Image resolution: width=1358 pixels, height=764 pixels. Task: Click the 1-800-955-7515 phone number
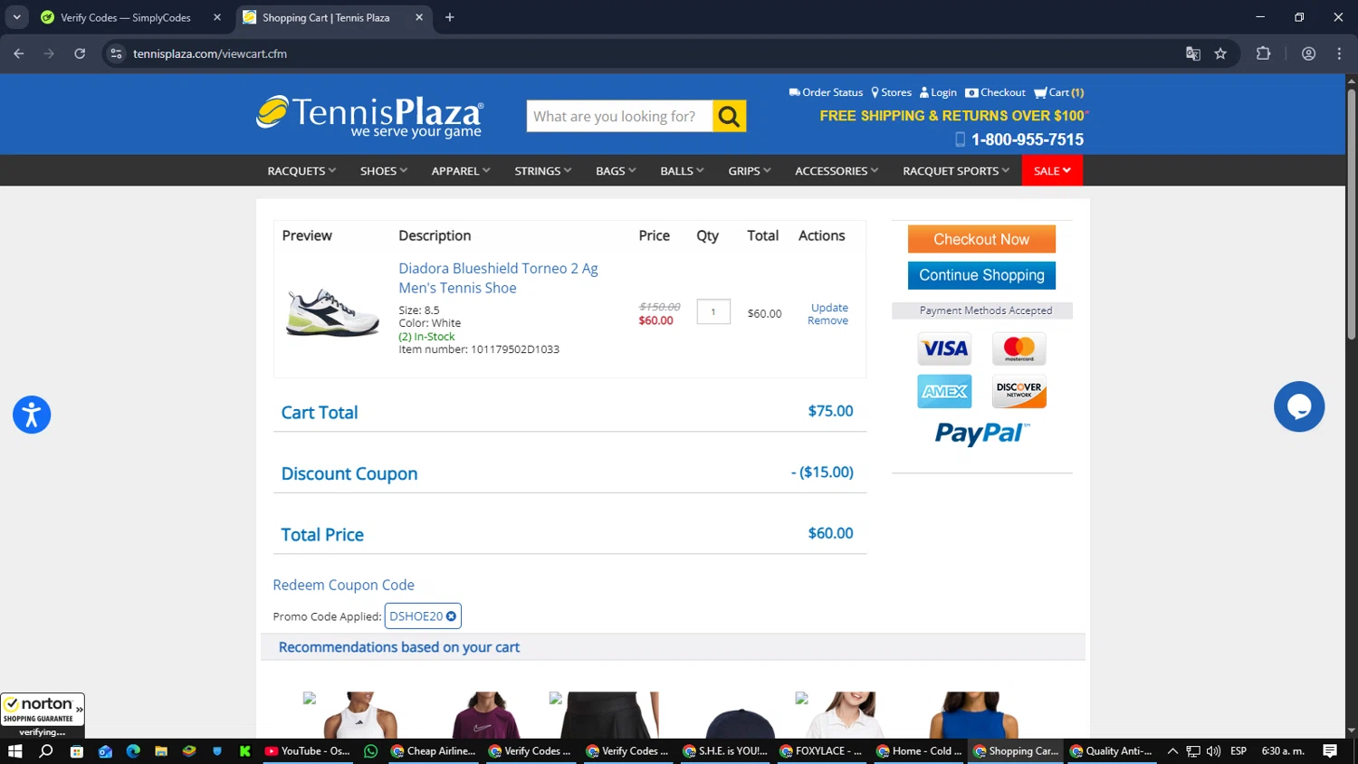pyautogui.click(x=1027, y=139)
